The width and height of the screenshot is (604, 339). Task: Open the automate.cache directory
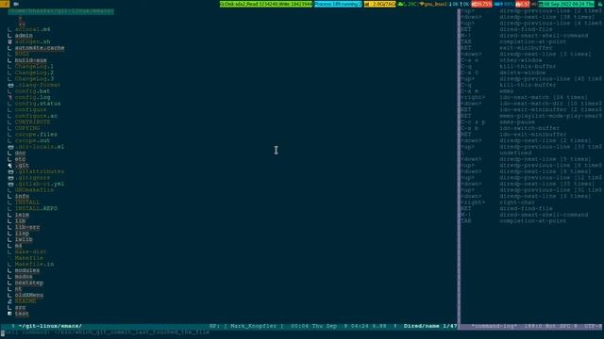click(40, 48)
